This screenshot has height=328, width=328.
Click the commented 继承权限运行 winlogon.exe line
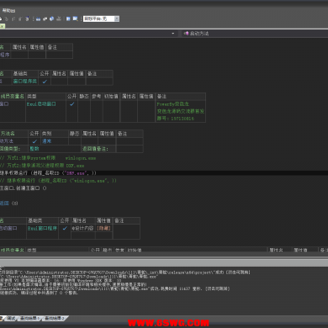coord(58,181)
